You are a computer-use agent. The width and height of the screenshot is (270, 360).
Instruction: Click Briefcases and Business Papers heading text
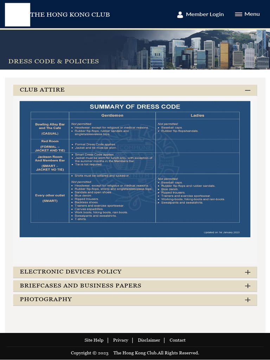81,285
